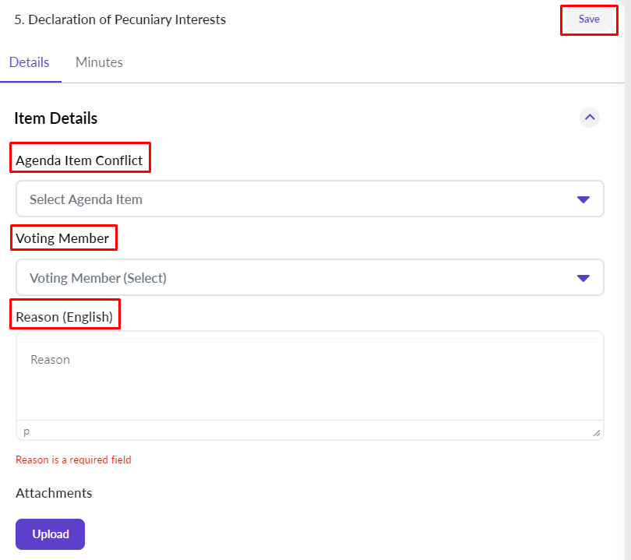This screenshot has width=631, height=560.
Task: Open the Voting Member (Select) combo box
Action: pyautogui.click(x=296, y=278)
